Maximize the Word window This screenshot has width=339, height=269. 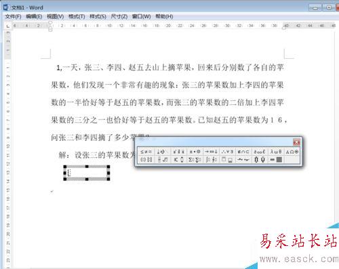point(329,7)
